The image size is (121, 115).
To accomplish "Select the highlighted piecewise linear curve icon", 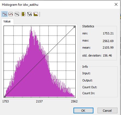I will (x=4, y=14).
